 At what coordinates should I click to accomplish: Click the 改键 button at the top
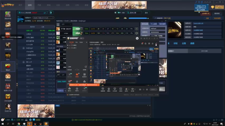(x=121, y=13)
